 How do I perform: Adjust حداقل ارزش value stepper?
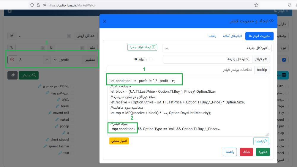(69, 36)
